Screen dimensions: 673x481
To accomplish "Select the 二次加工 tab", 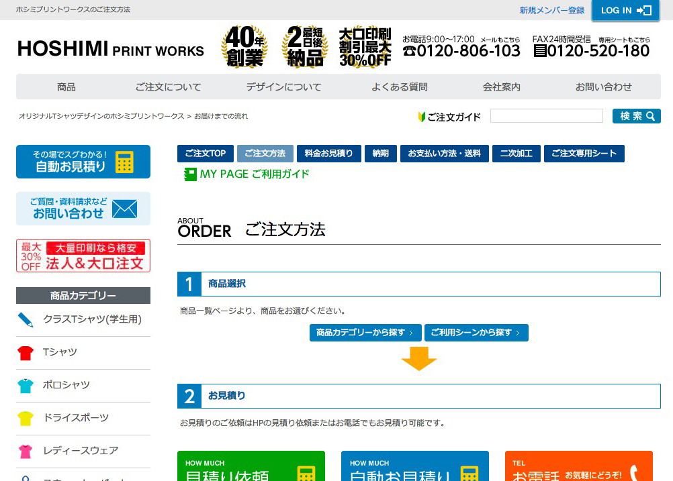I will click(x=517, y=154).
